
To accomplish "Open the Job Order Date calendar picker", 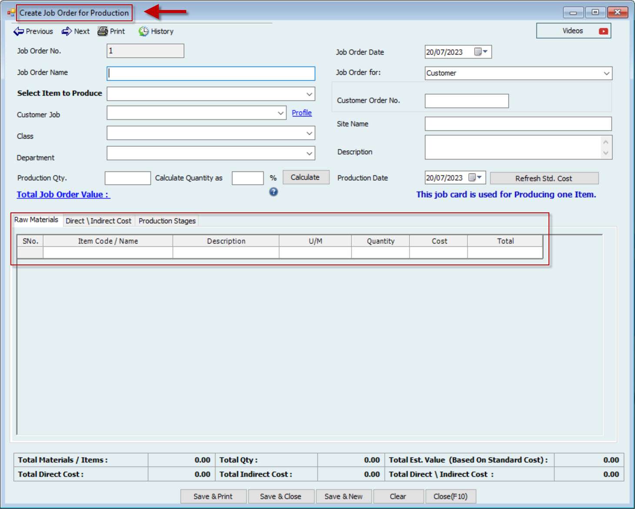I will pyautogui.click(x=480, y=52).
